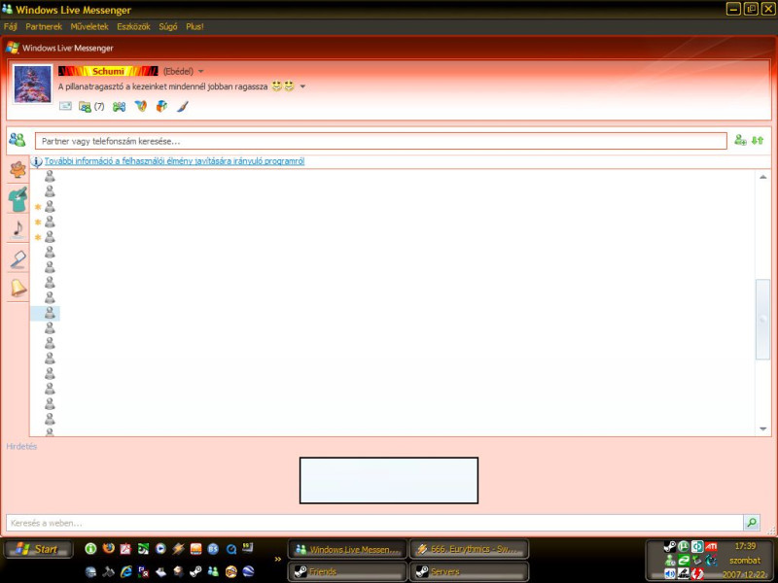Open the eraser-shaped sidebar tab
Viewport: 778px width, 583px height.
tap(18, 259)
